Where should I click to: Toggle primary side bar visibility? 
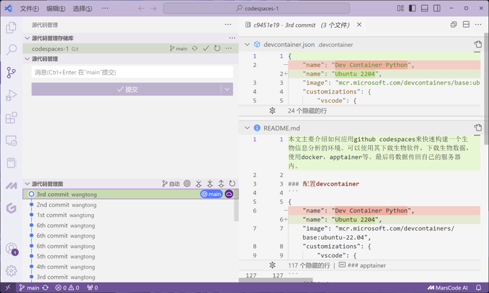(412, 8)
